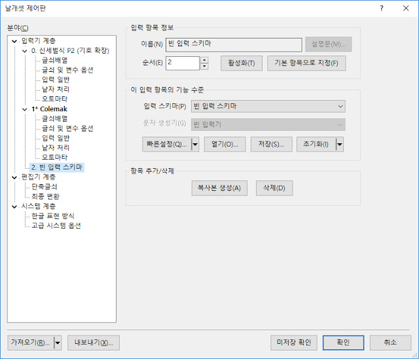Select the 고급 시스템 옵션 item
The width and height of the screenshot is (419, 359).
pos(56,226)
